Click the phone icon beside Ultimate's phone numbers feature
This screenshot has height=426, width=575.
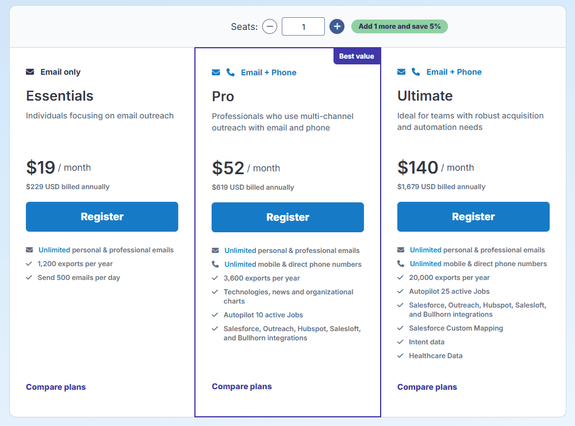[x=400, y=264]
